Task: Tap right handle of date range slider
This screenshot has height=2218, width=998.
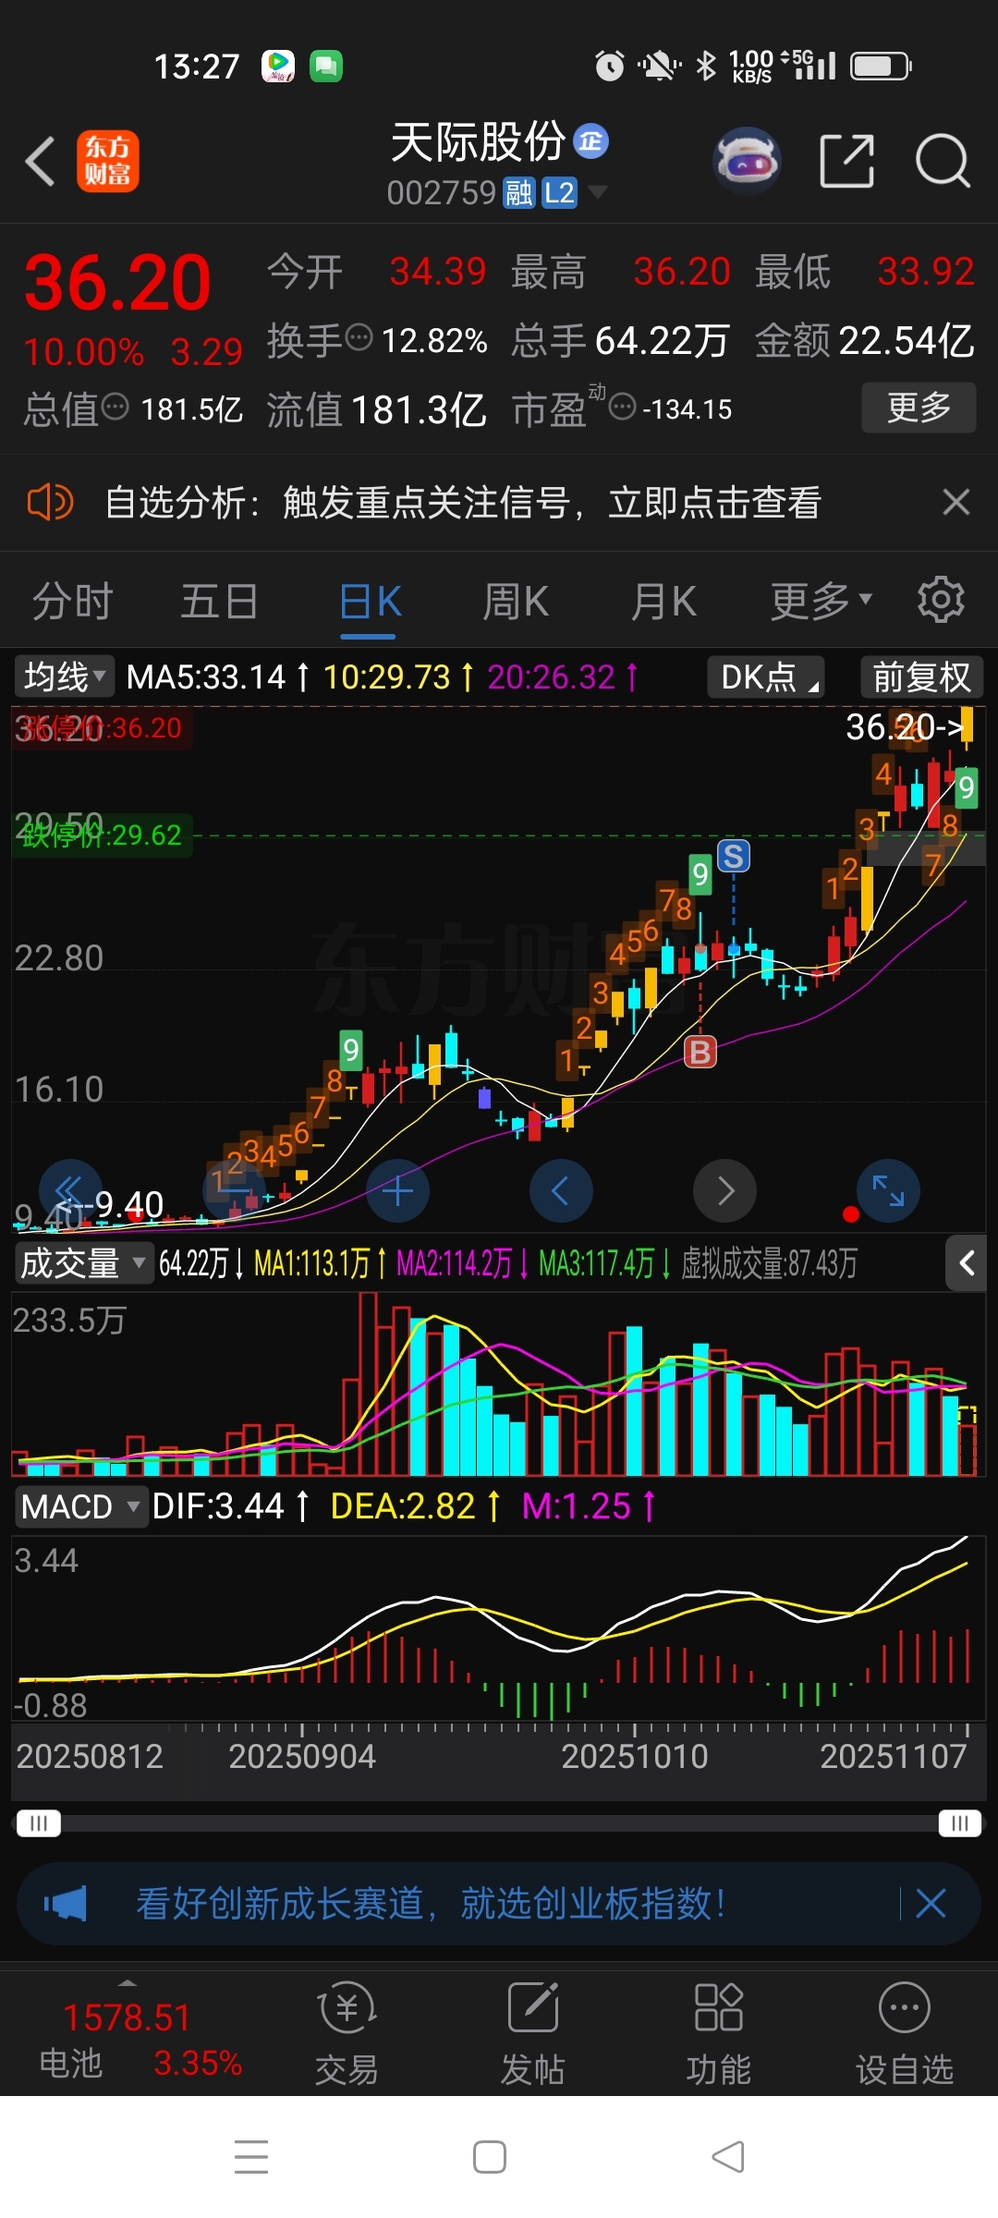Action: [x=959, y=1823]
